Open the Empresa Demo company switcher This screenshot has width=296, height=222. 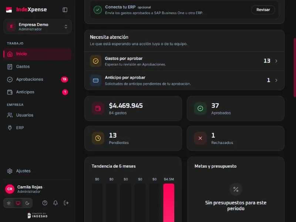(37, 27)
